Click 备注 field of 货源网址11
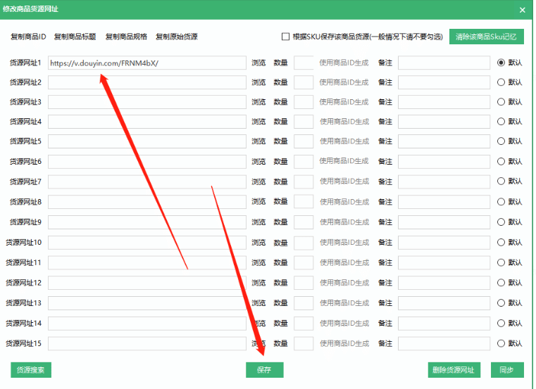This screenshot has height=389, width=536. pos(444,262)
